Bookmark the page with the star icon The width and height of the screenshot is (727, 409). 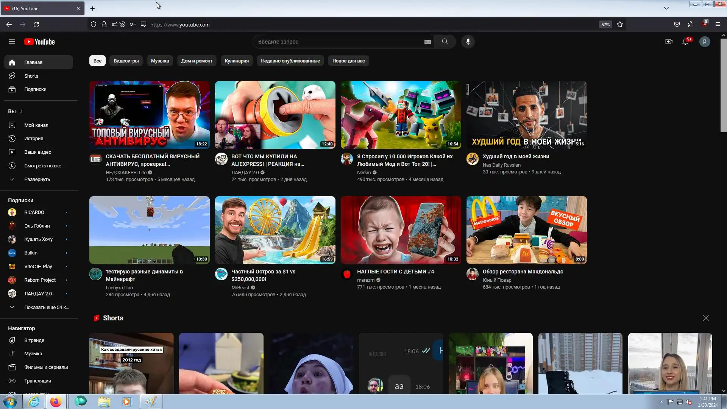pos(620,25)
